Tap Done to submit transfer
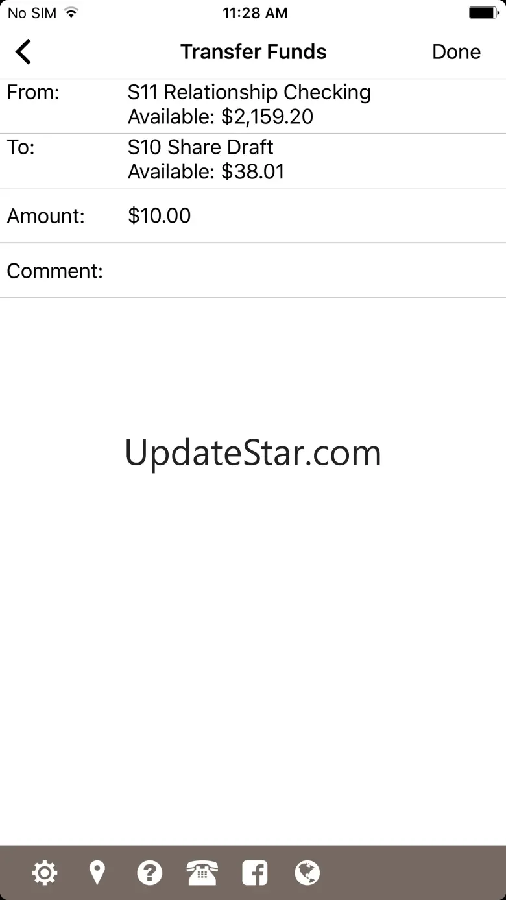Screen dimensions: 506x900 457,52
